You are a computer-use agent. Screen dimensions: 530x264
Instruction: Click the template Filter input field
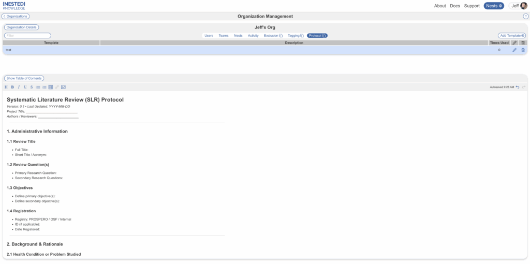27,36
